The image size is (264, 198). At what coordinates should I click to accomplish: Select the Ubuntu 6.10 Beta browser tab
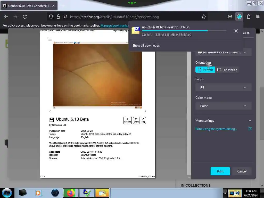29,6
